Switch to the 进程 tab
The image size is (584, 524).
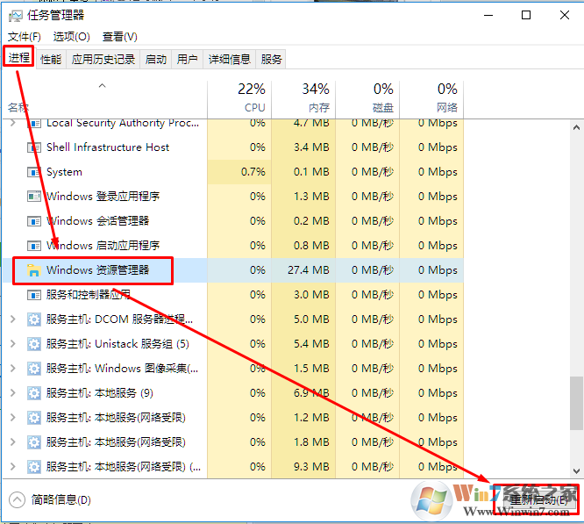click(19, 58)
